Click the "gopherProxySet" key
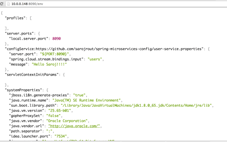 tap(25, 116)
